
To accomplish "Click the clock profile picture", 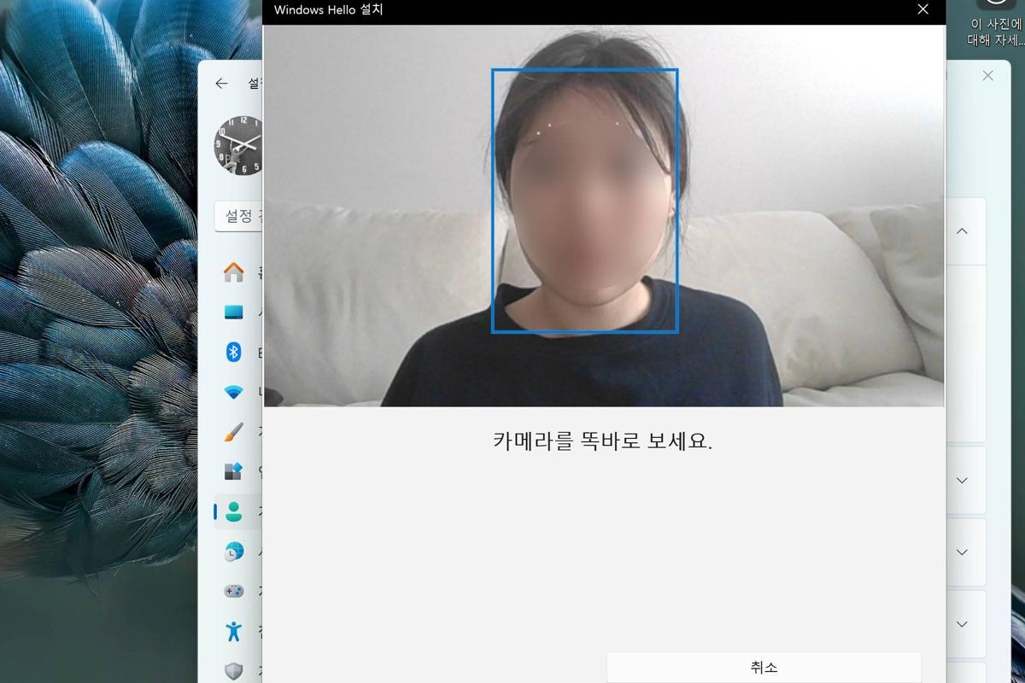I will [x=238, y=145].
